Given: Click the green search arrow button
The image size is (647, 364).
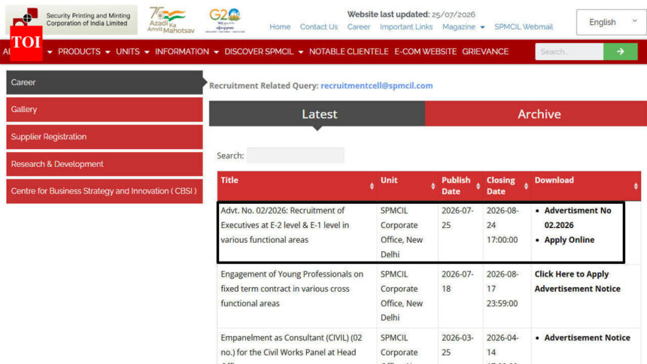Looking at the screenshot, I should coord(620,52).
